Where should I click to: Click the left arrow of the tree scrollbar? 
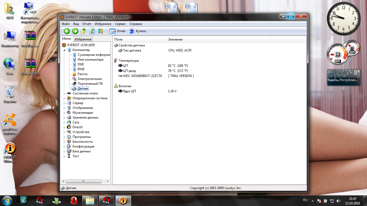[63, 182]
